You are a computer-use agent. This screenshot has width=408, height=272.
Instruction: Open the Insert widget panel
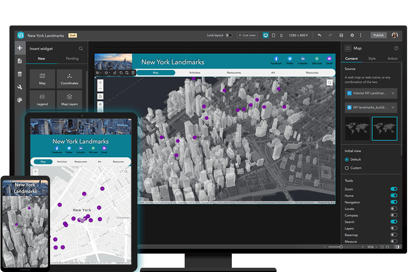(x=20, y=48)
